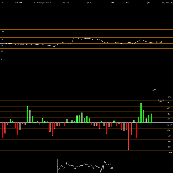Click the -31 label in mini chart
The image size is (173, 173).
click(x=111, y=168)
